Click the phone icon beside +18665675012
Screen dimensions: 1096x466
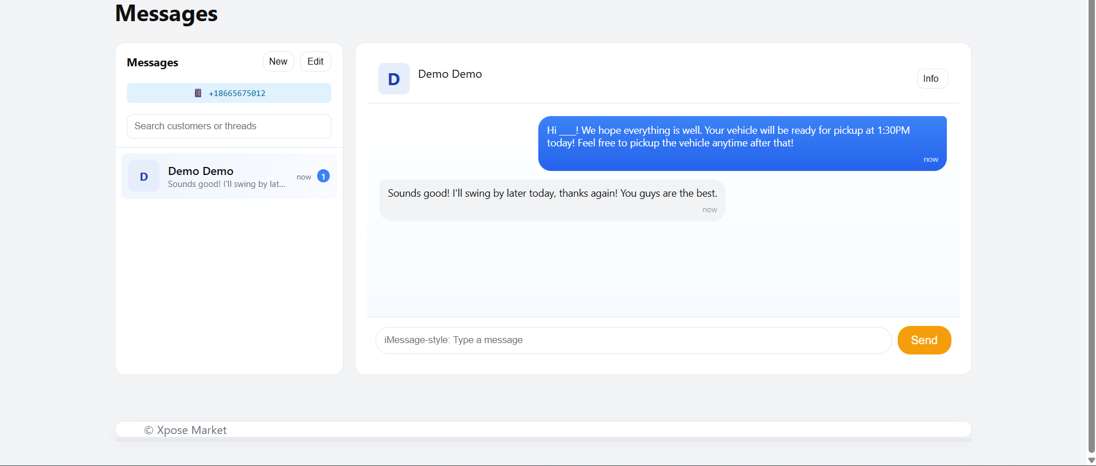(x=198, y=93)
